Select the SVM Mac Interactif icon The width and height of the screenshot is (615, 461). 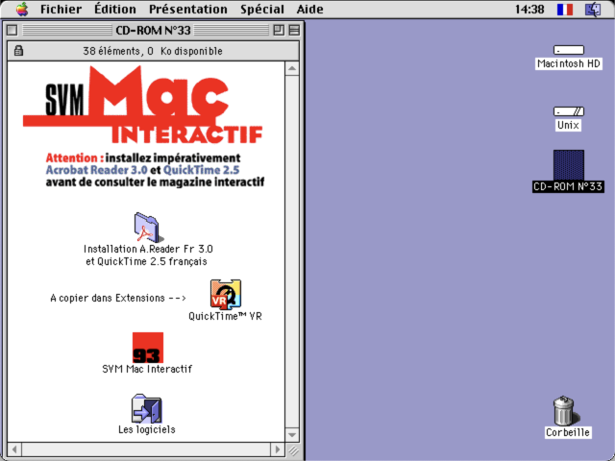coord(147,348)
